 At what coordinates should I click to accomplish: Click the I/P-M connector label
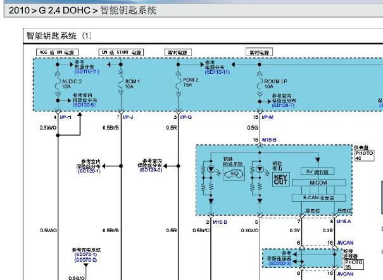[267, 117]
